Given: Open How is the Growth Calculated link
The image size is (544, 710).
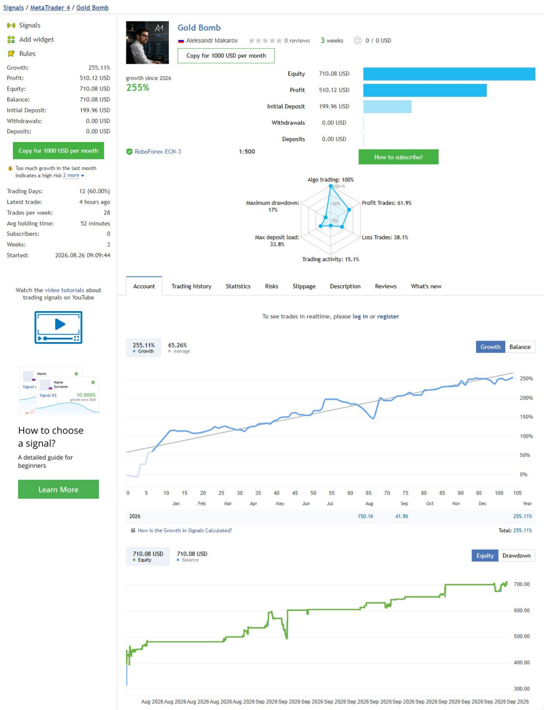Looking at the screenshot, I should point(185,531).
